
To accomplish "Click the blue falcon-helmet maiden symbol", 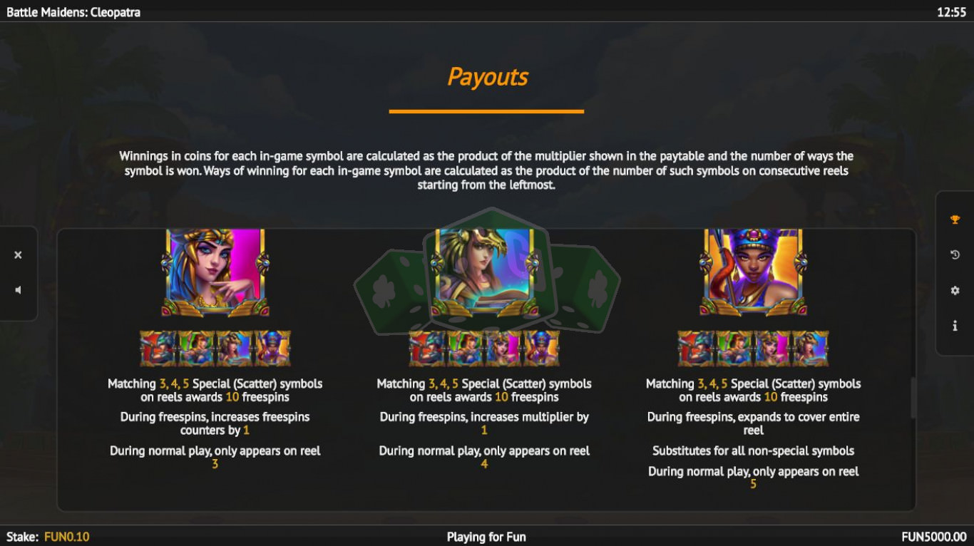I will coord(485,273).
